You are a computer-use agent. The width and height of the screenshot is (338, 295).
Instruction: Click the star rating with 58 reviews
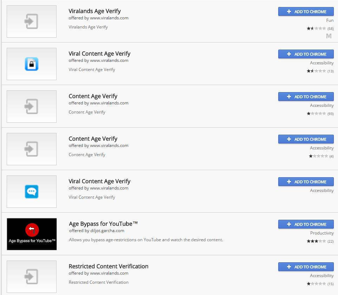(320, 28)
